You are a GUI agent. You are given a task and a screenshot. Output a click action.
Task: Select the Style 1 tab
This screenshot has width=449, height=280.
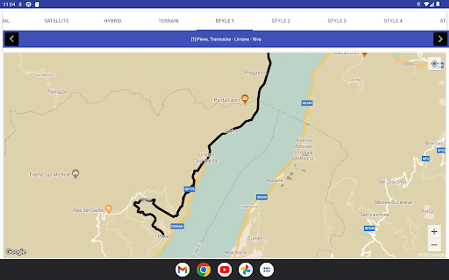coord(224,21)
